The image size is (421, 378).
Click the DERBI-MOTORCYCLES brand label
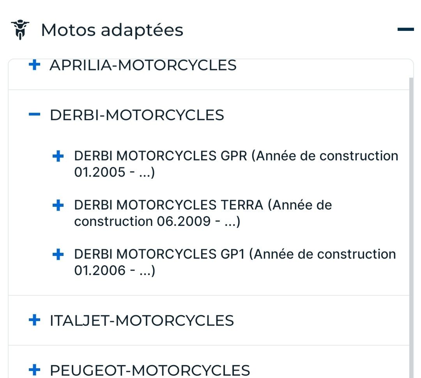pyautogui.click(x=137, y=115)
